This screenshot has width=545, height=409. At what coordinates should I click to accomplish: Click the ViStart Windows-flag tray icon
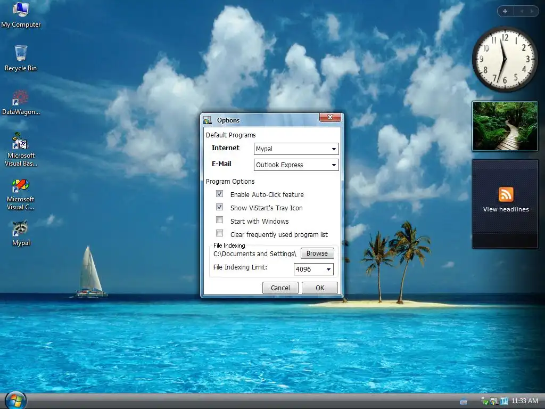pyautogui.click(x=493, y=402)
